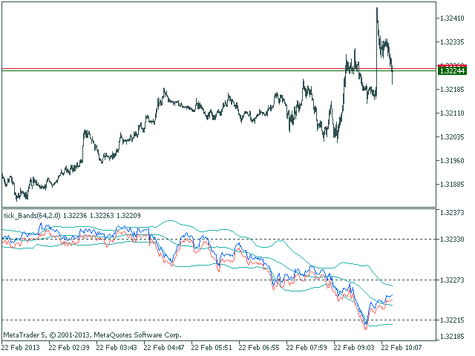Click the 1.32185 price scale value
Viewport: 475px width, 356px height.
[x=452, y=90]
